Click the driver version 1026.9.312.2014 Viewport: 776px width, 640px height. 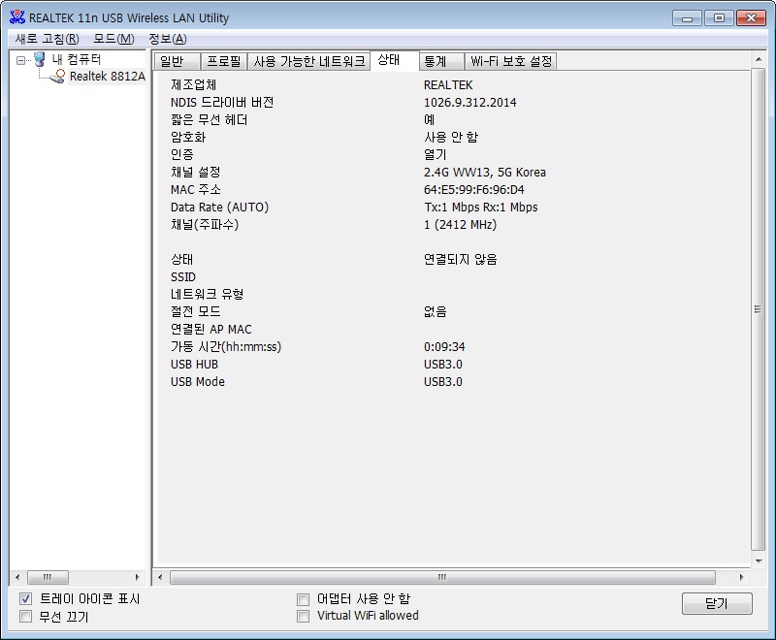pos(469,103)
